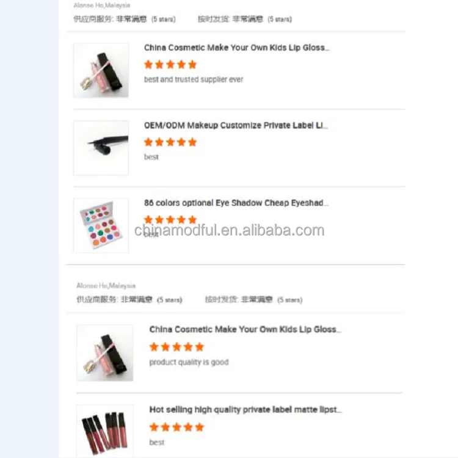
Task: Open 'OEM/ODM Makeup Customize Private Label' title
Action: tap(236, 125)
